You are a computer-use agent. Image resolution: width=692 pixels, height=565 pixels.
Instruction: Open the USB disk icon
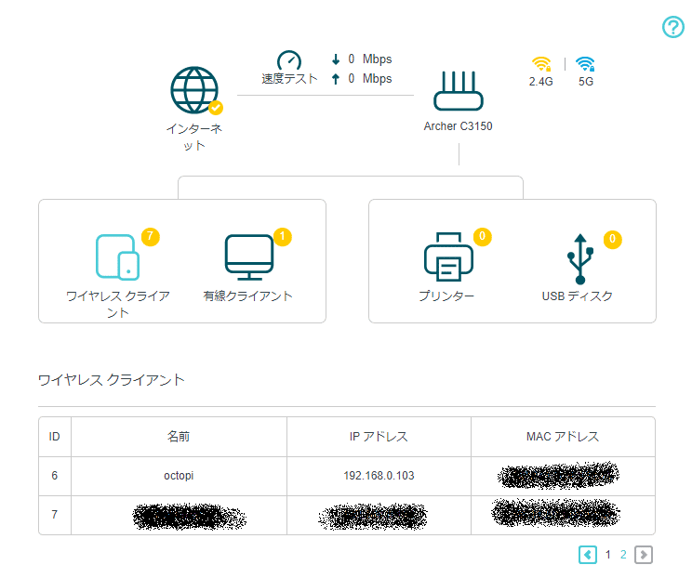pos(580,259)
